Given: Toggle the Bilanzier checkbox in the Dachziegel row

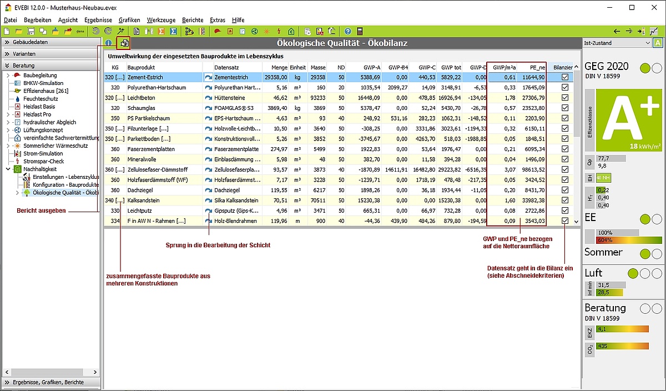Looking at the screenshot, I should pos(564,190).
